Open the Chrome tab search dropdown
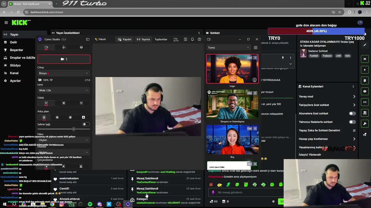 (x=4, y=4)
